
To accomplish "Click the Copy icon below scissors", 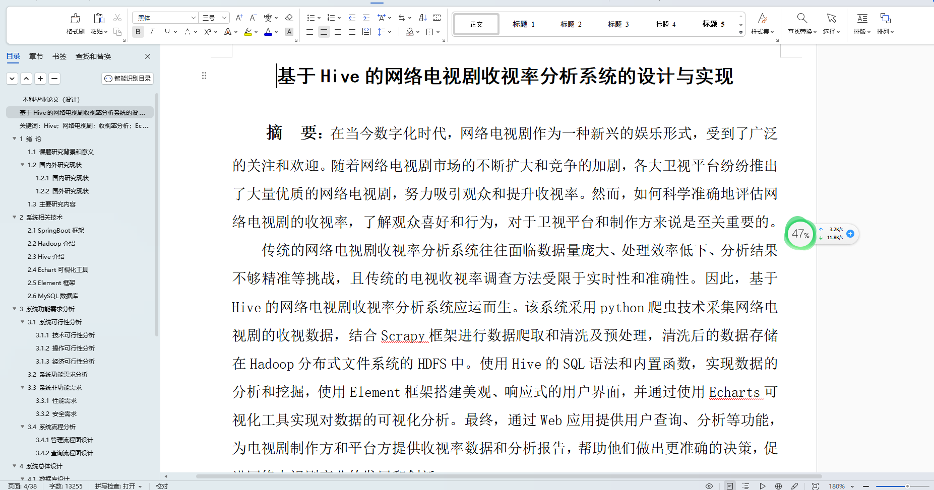I will (117, 32).
